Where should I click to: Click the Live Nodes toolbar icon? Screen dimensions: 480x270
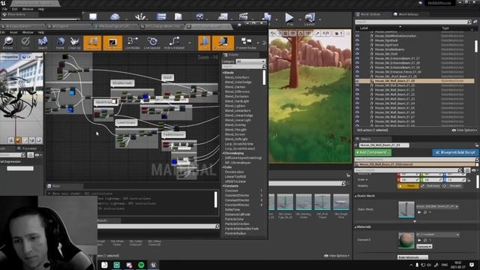click(133, 43)
